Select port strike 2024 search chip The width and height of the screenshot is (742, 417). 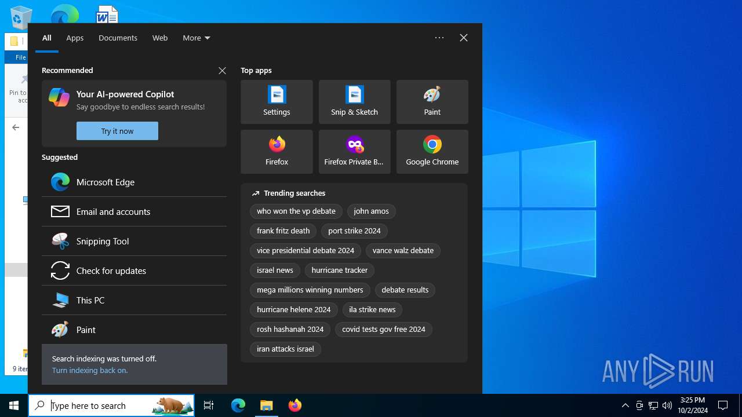pyautogui.click(x=354, y=231)
